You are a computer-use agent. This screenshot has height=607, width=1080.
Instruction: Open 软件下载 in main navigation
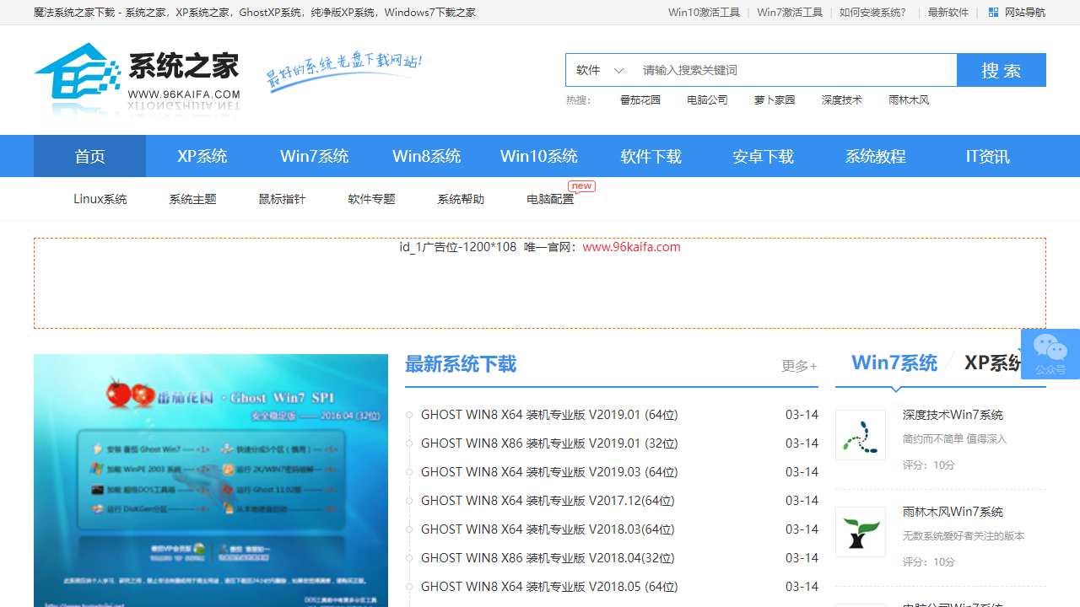(x=651, y=157)
